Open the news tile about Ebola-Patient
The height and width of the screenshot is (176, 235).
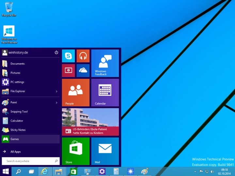90,122
